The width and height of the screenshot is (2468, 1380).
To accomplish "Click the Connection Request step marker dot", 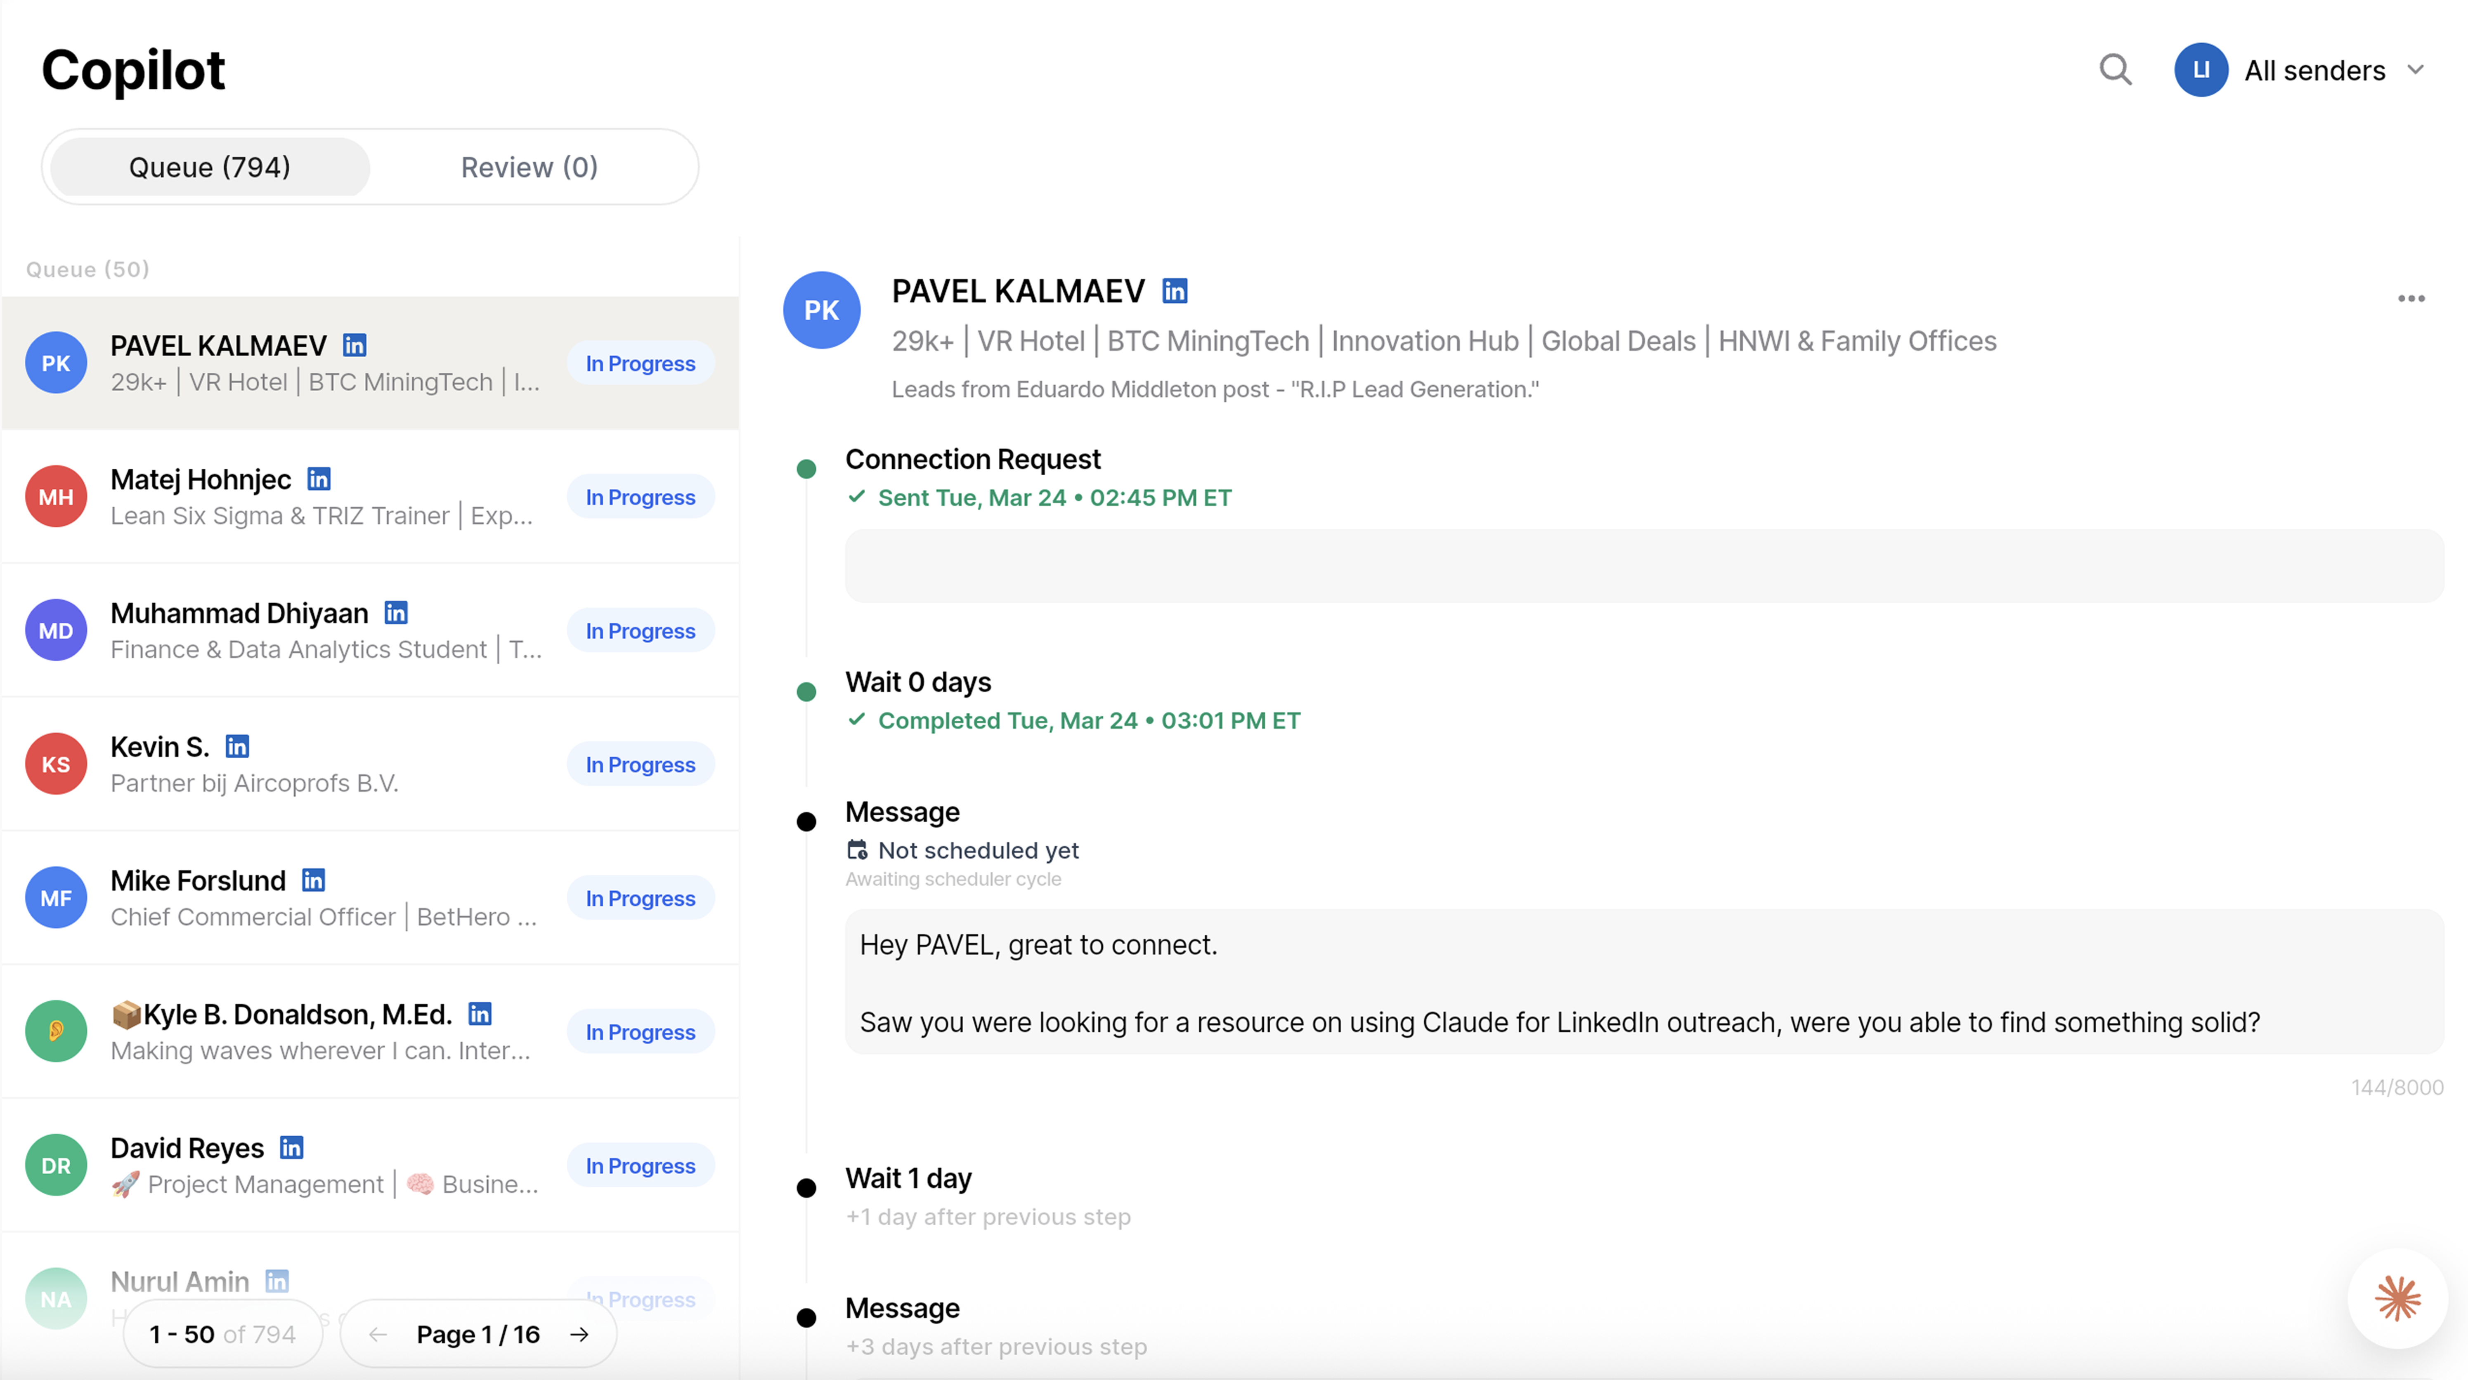I will [807, 469].
